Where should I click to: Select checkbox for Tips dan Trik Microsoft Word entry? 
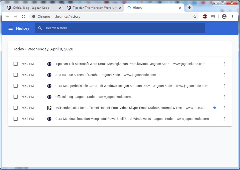pos(16,64)
